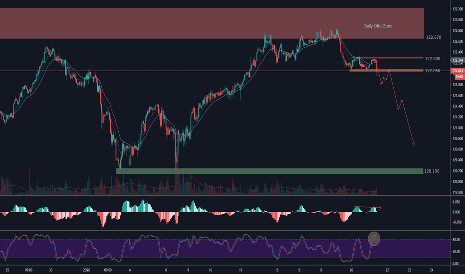465x274 pixels.
Task: Click the red 122.054 price tag
Action: tap(458, 71)
